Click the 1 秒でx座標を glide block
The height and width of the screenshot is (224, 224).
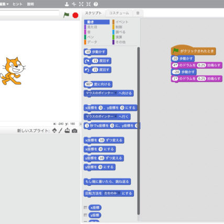click(111, 126)
